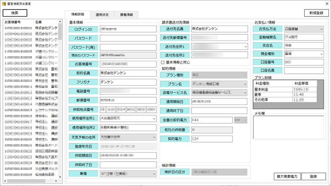
Task: Click the お客様番号 input field in 基本情報
Action: pos(128,64)
